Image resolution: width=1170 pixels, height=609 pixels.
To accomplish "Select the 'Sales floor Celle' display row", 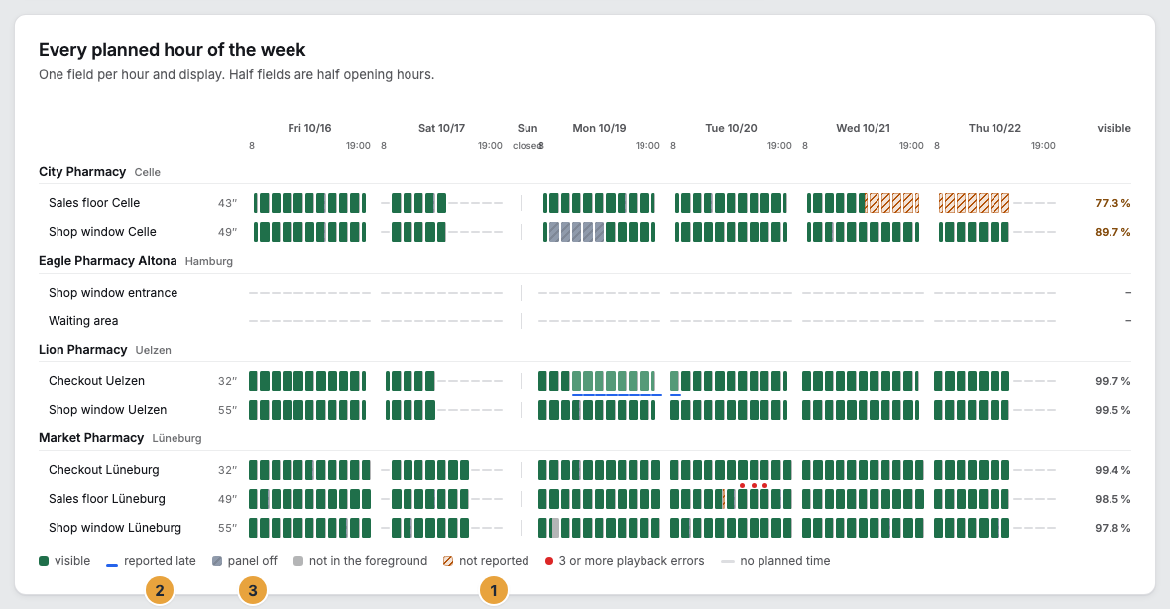I will (585, 203).
